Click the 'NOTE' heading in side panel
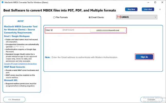166x103 pixels. point(21,21)
